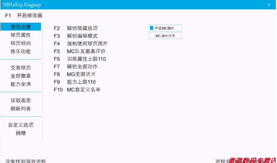Click the 交易球员 sidebar button
The width and height of the screenshot is (277, 163).
click(21, 68)
